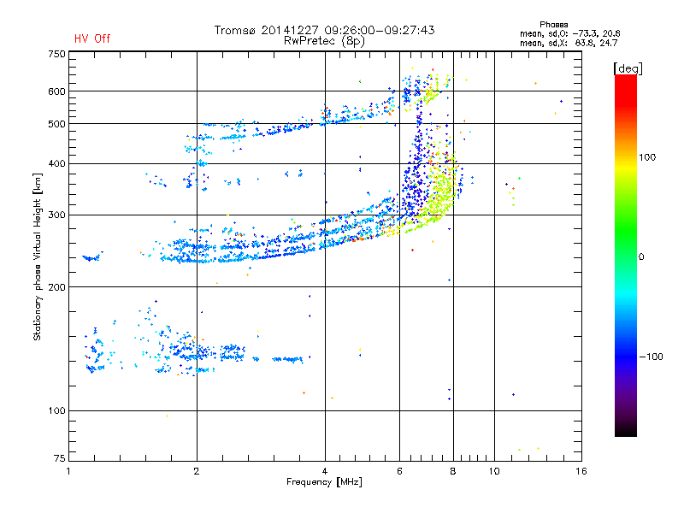The width and height of the screenshot is (684, 513).
Task: Click the x-axis tick label '6'
Action: [399, 471]
